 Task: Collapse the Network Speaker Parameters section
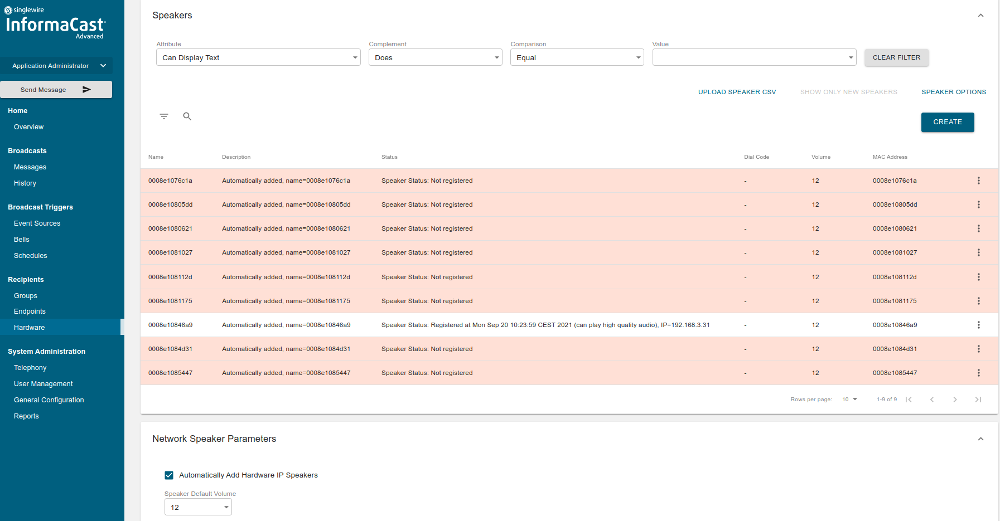tap(980, 439)
